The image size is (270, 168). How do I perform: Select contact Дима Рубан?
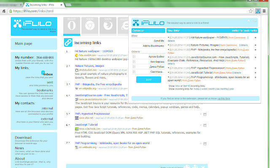(157, 66)
